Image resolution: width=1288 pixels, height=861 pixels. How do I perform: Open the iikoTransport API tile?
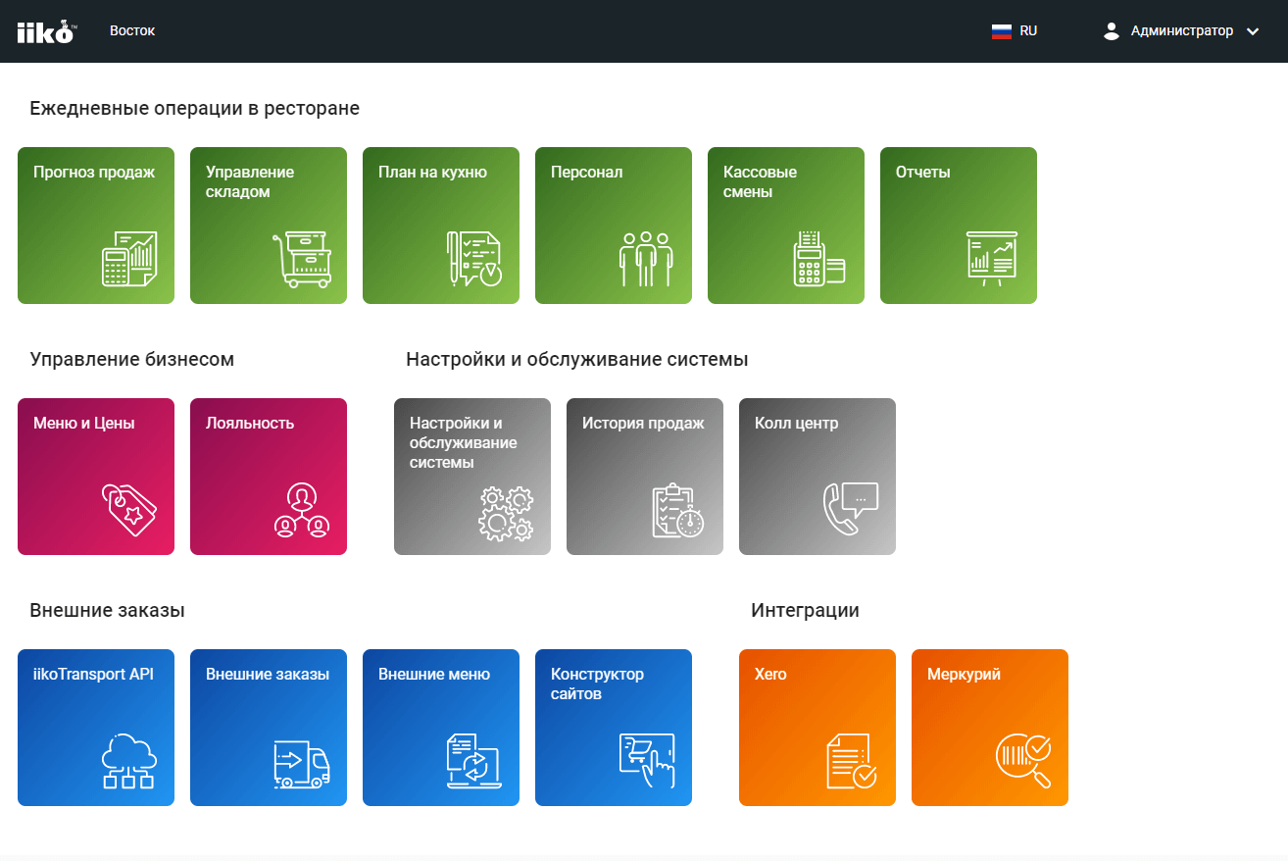tap(96, 728)
